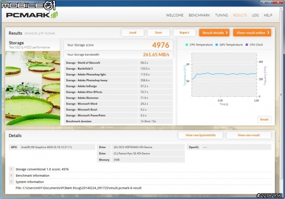Click the Save results button
This screenshot has width=285, height=199.
tap(159, 33)
